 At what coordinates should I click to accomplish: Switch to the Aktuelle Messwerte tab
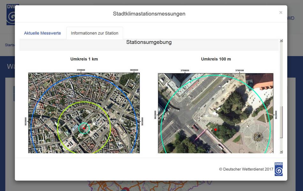coord(42,33)
